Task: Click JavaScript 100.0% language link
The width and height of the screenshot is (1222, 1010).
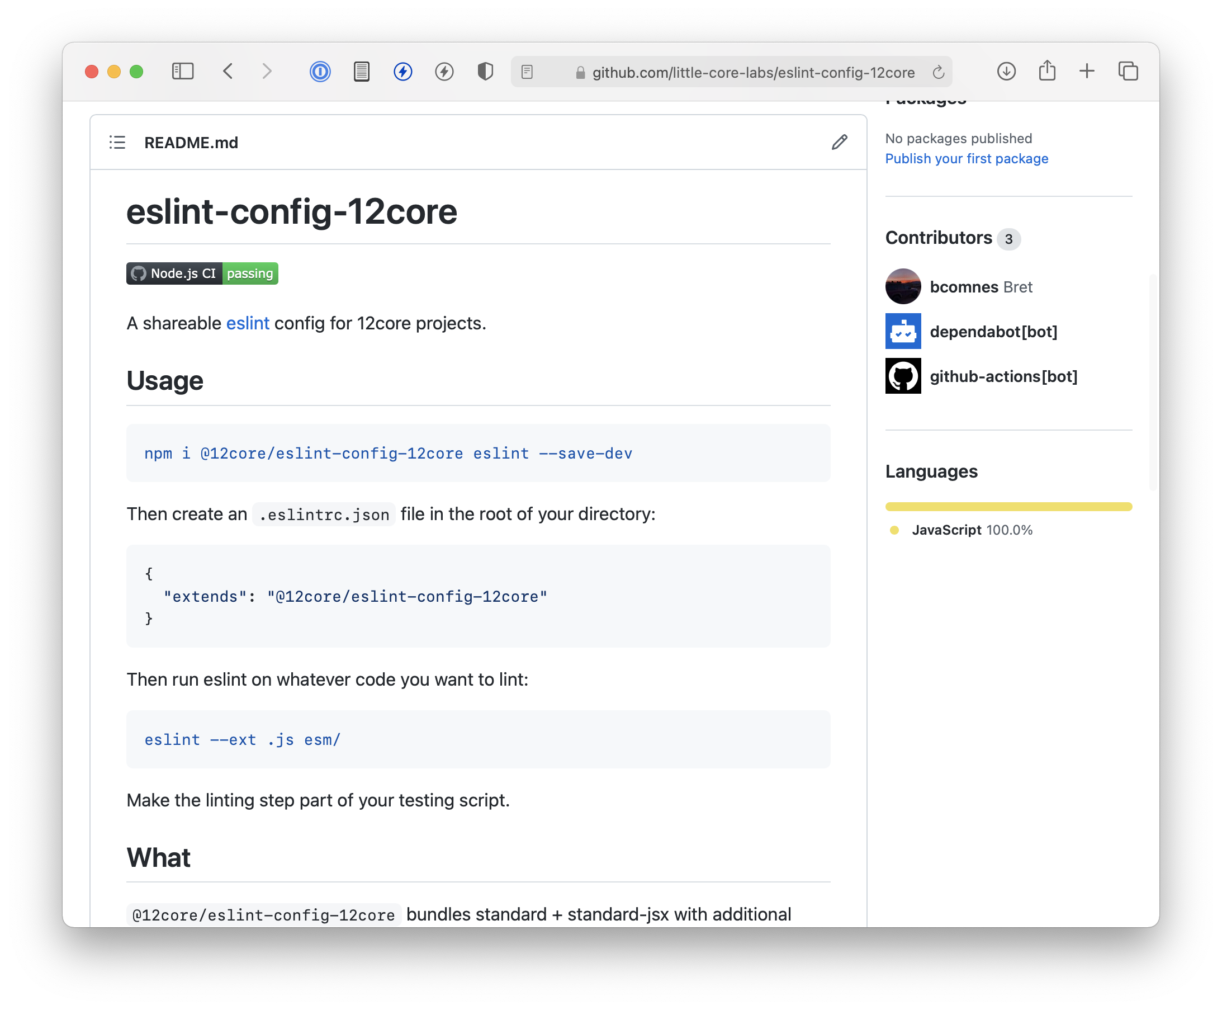Action: [972, 530]
